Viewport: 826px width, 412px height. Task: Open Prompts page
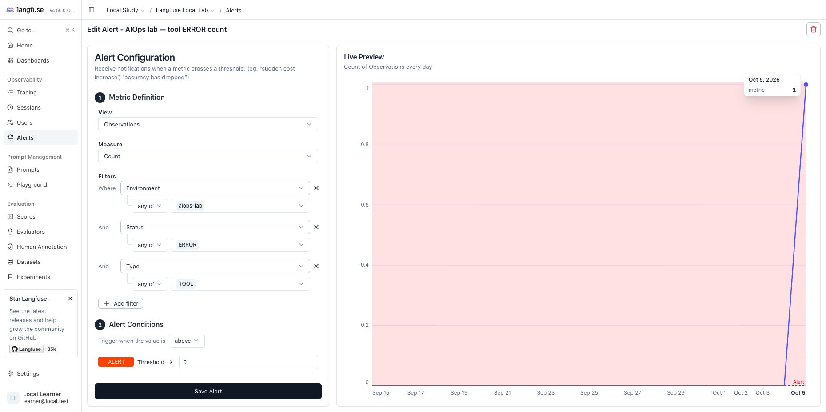pyautogui.click(x=41, y=169)
